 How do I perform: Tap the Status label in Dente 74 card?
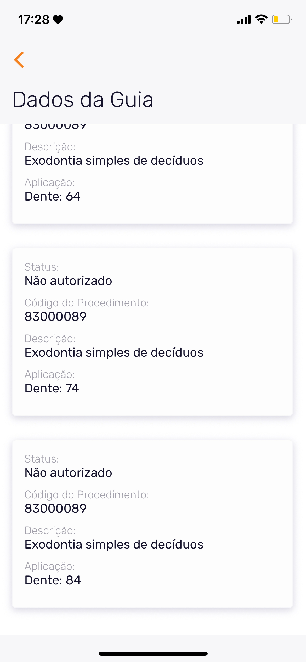[42, 267]
